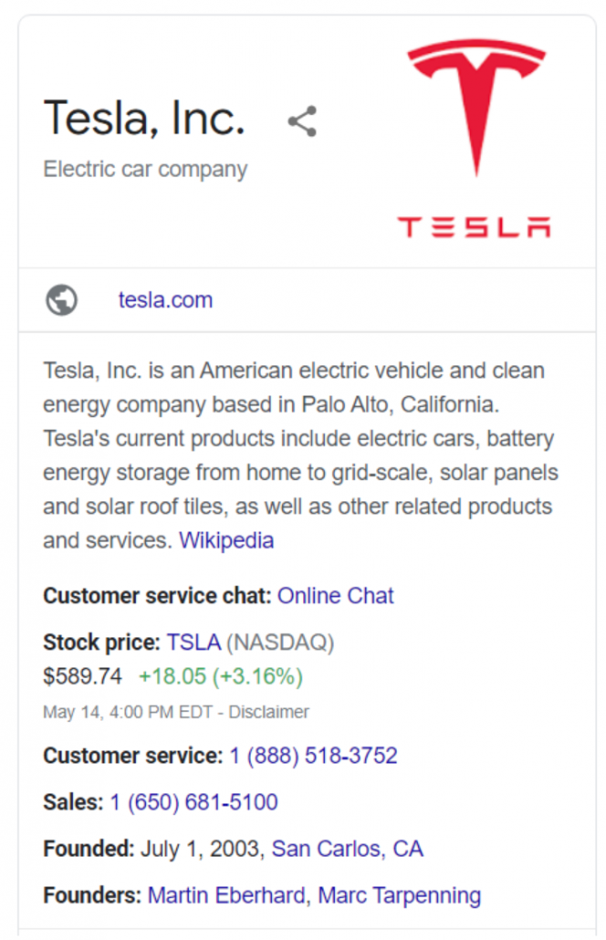Click the Tesla, Inc. panel title
Image resolution: width=606 pixels, height=940 pixels.
click(x=144, y=118)
